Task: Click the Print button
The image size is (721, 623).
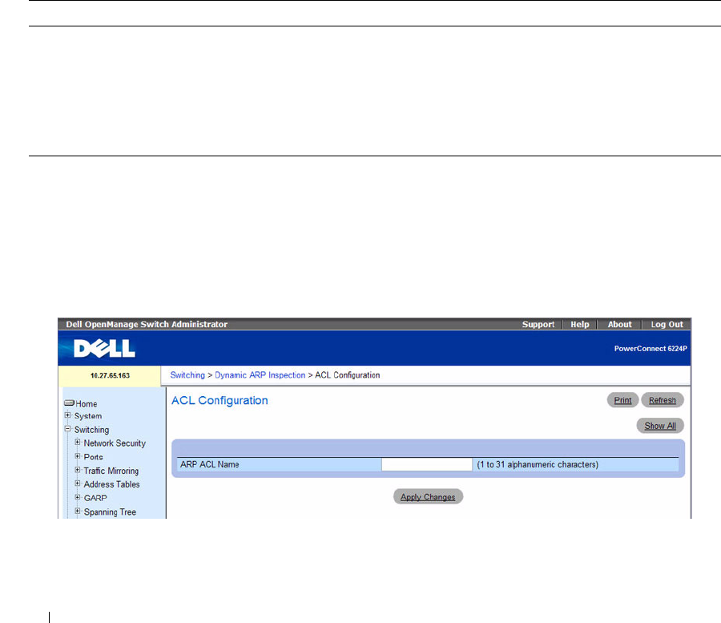Action: (x=622, y=400)
